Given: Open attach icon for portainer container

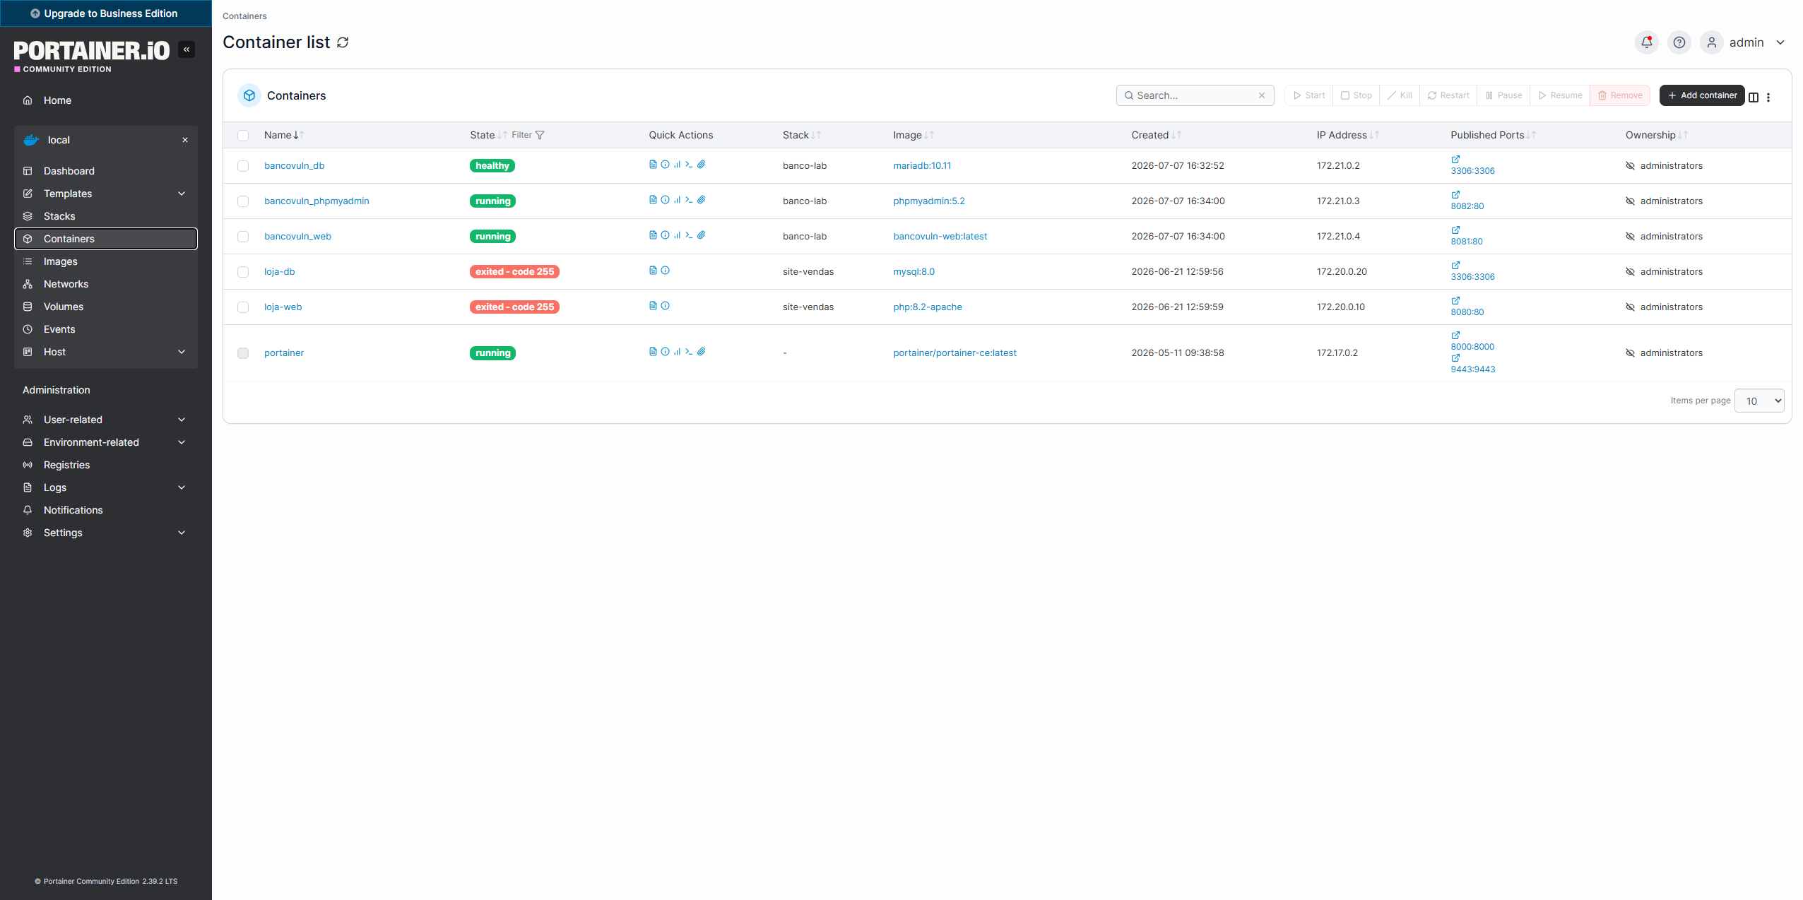Looking at the screenshot, I should 702,352.
